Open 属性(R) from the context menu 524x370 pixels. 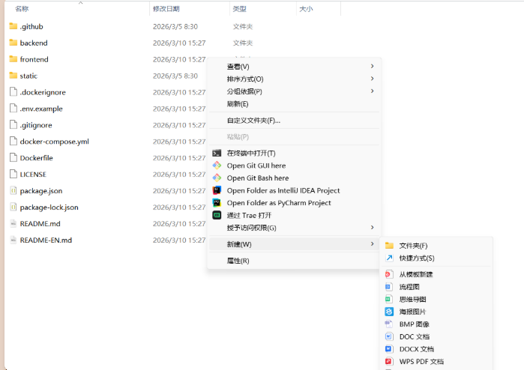238,261
